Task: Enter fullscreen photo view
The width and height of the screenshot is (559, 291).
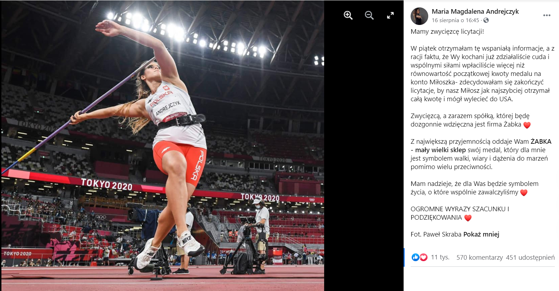Action: 390,15
